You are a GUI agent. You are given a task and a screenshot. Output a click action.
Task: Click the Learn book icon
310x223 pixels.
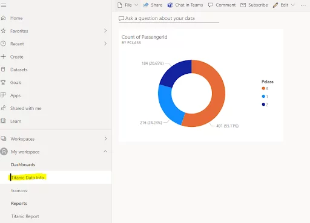point(3,121)
